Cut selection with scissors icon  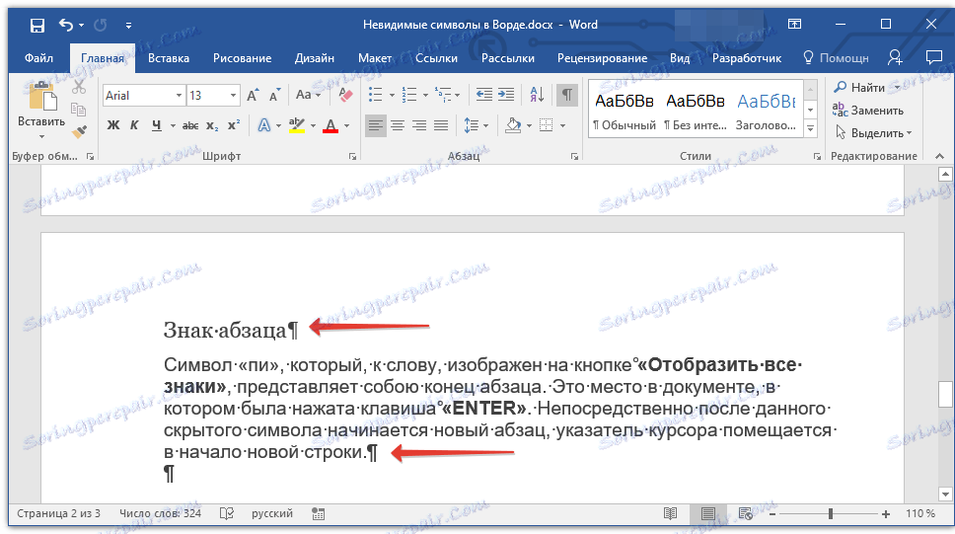tap(79, 87)
